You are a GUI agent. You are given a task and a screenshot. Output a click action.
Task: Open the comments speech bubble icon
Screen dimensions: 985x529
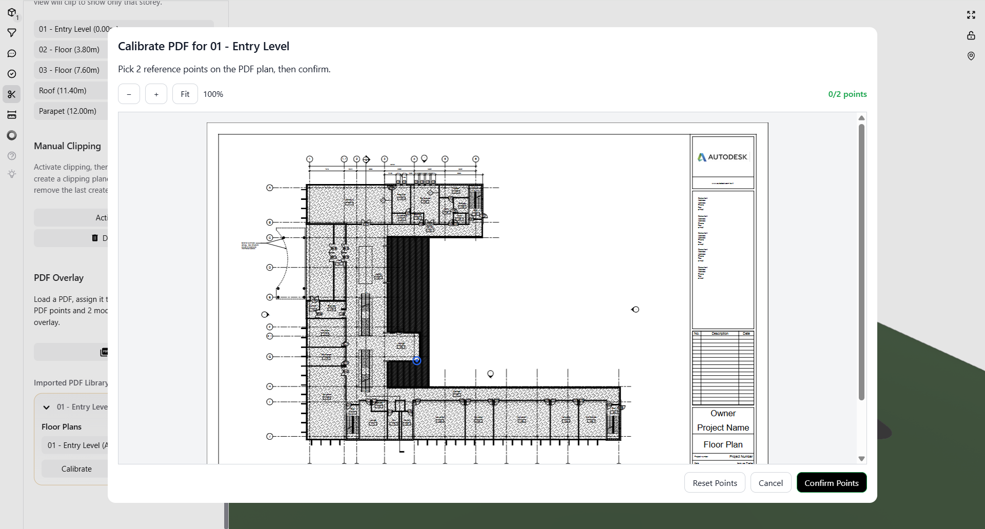(x=12, y=53)
